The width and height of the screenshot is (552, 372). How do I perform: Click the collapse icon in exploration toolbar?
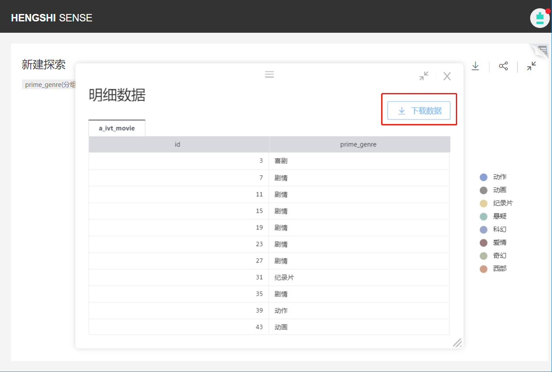[531, 66]
